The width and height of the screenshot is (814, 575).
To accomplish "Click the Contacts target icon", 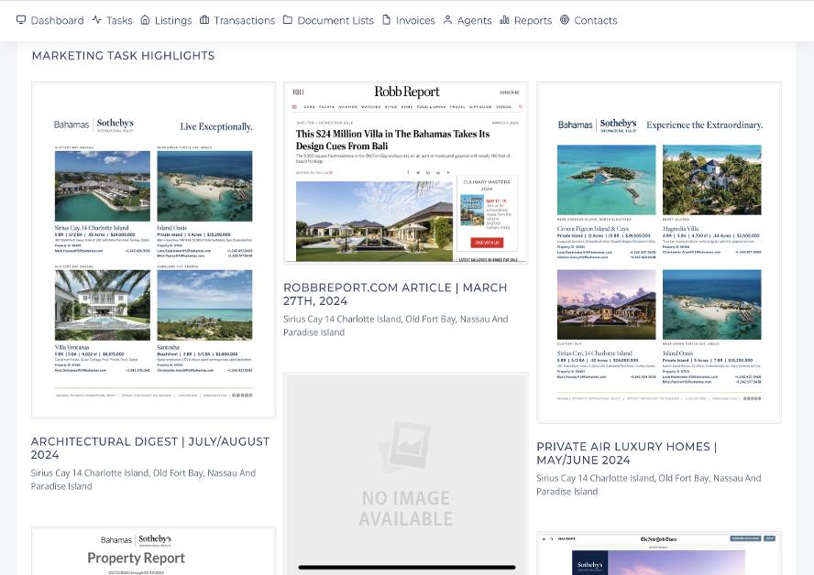I will point(565,20).
